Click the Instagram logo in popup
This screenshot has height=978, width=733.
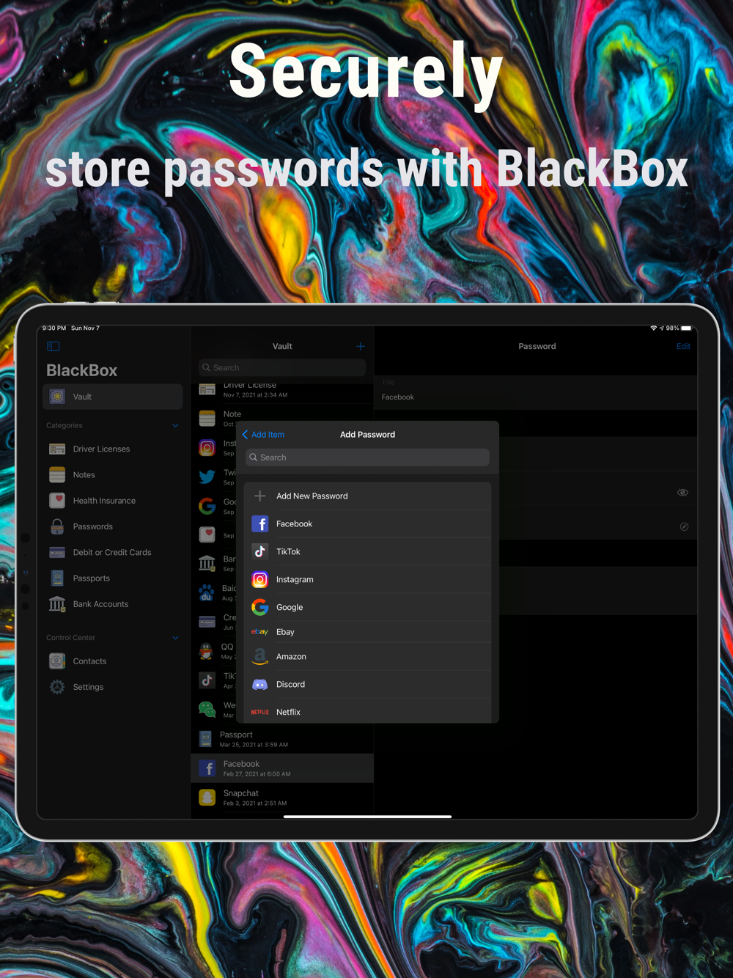pos(259,580)
